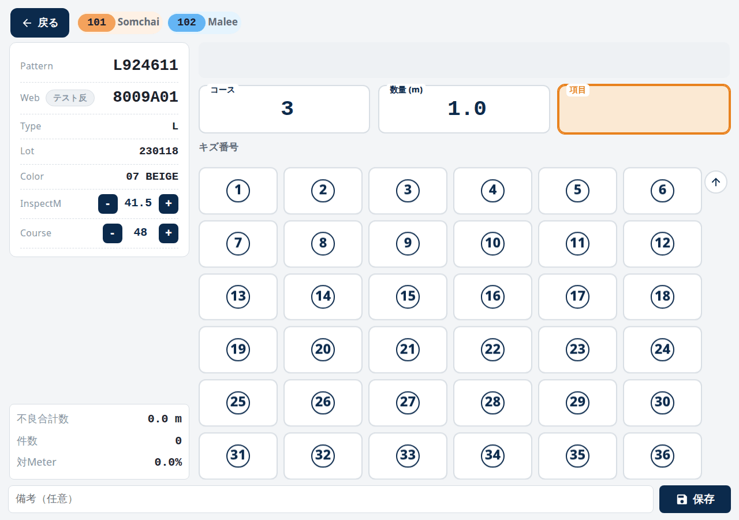Decrease Course value with minus button
Image resolution: width=739 pixels, height=520 pixels.
tap(113, 233)
